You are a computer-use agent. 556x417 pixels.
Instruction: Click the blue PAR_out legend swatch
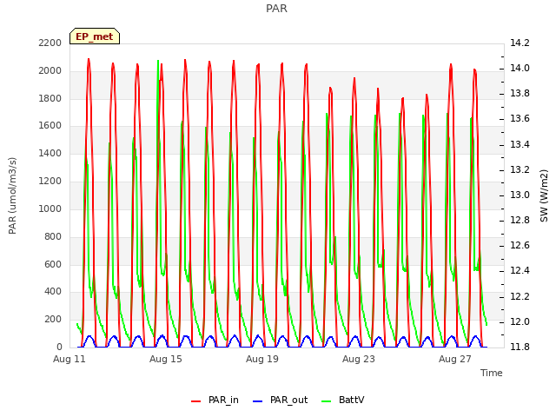click(258, 401)
